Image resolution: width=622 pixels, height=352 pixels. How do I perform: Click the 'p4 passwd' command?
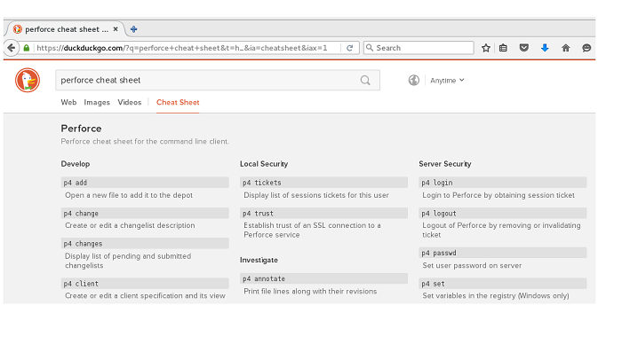[503, 253]
